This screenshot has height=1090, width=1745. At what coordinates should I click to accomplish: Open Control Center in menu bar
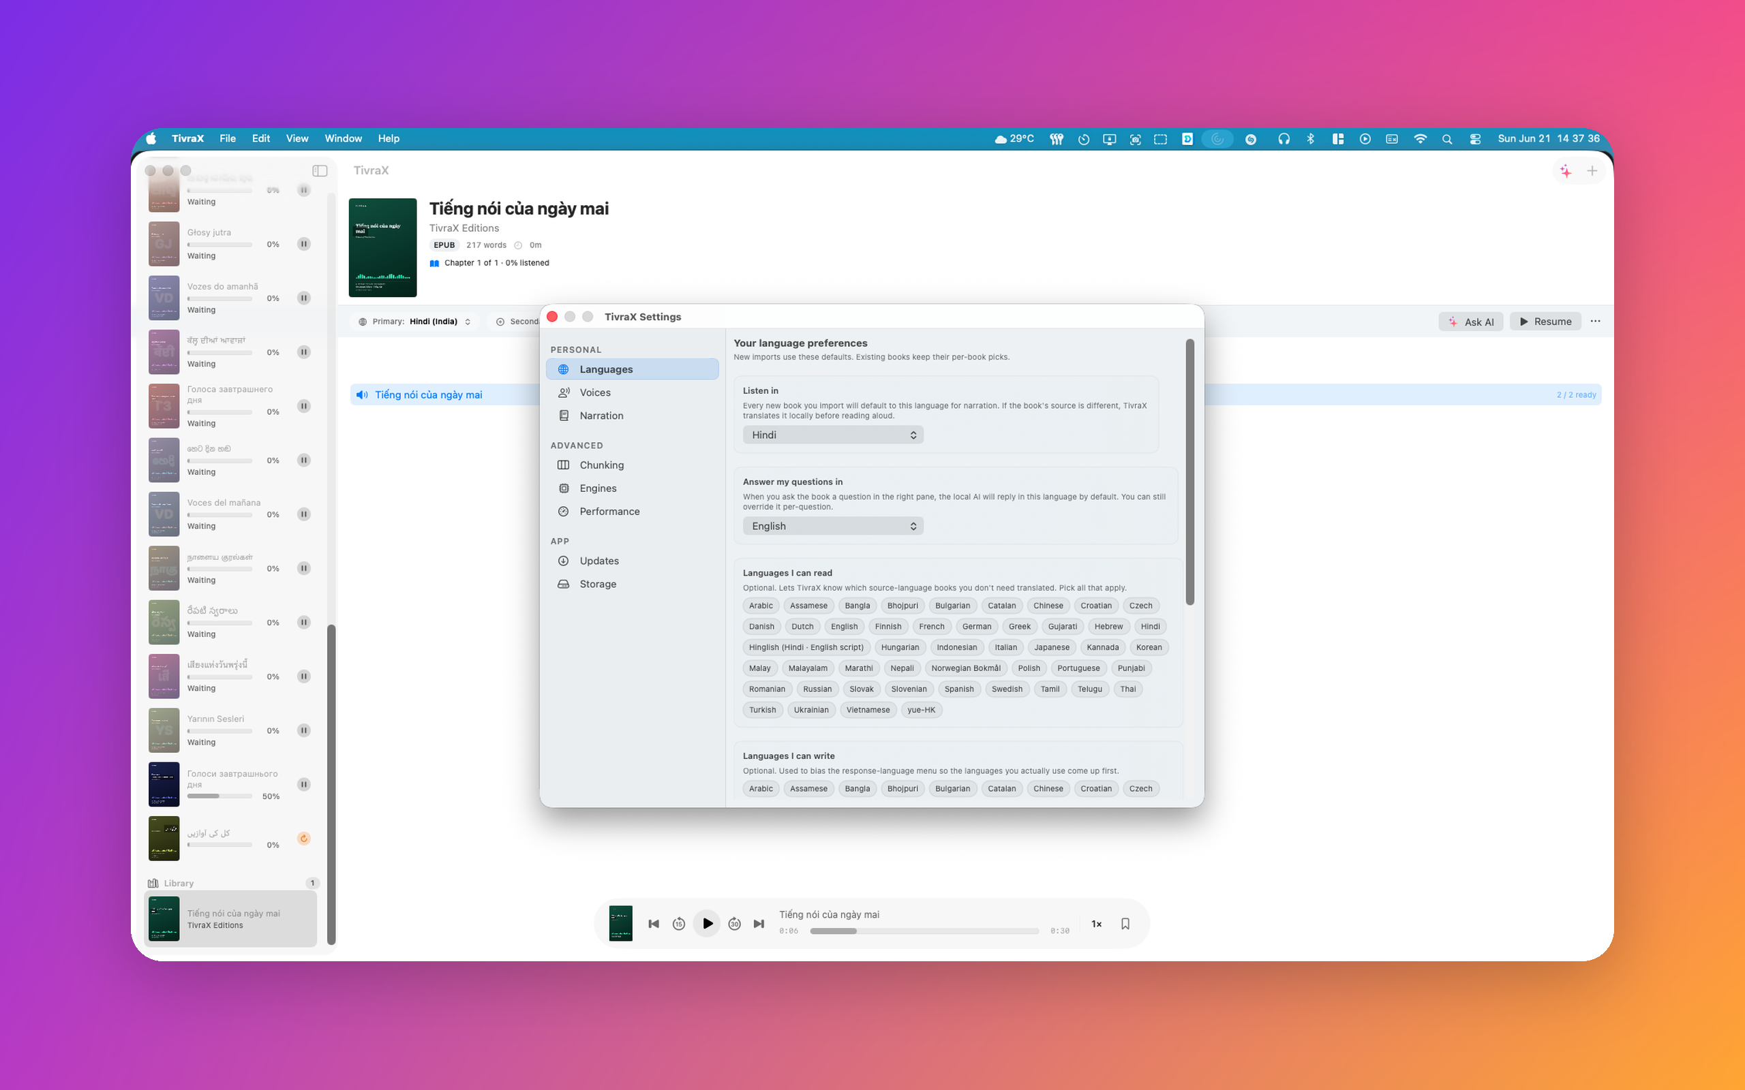click(1474, 139)
